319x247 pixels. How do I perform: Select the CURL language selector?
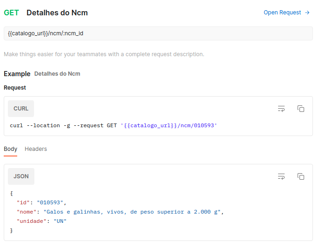(21, 109)
